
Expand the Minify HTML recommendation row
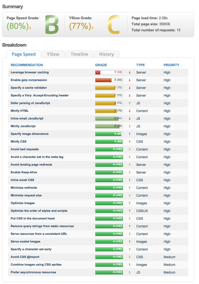[20, 111]
